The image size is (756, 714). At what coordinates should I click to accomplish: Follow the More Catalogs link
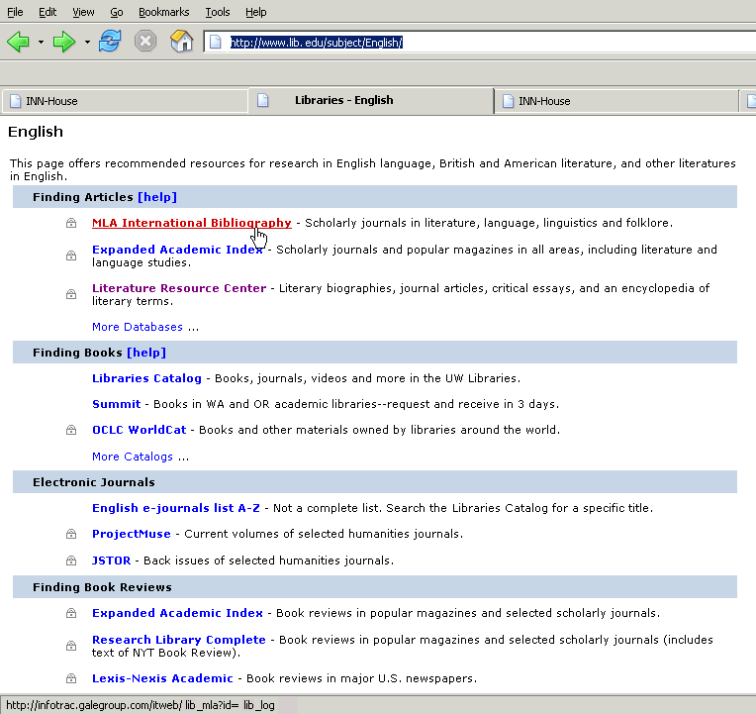(x=133, y=457)
